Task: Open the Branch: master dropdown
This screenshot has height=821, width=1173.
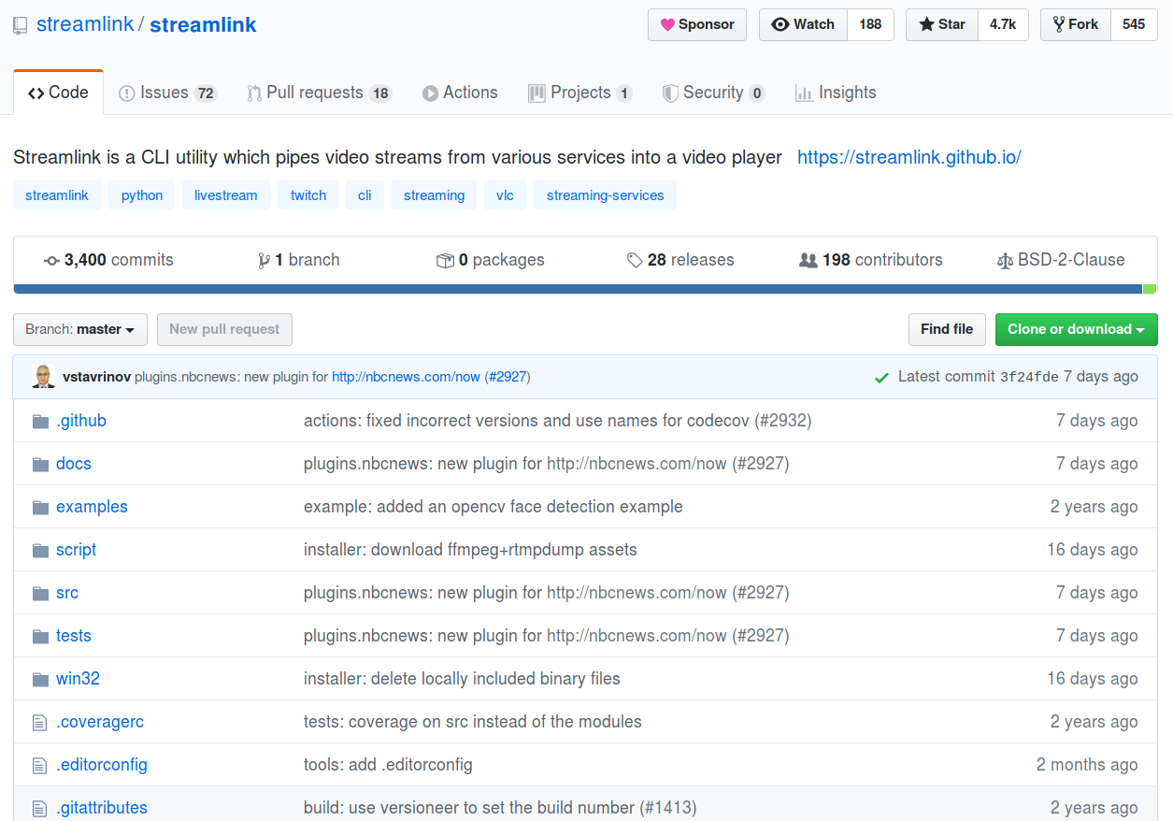Action: click(80, 329)
